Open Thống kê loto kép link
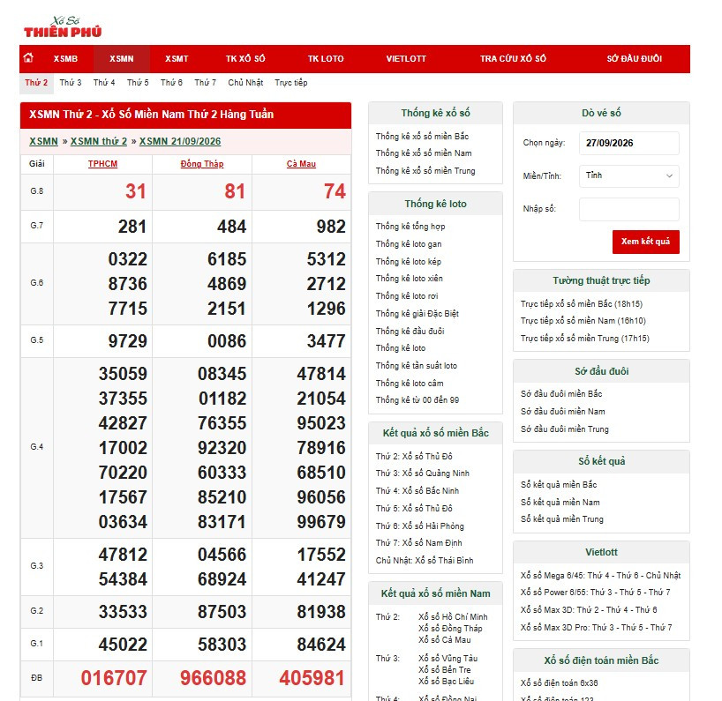Screen dimensions: 722x701 (x=409, y=261)
